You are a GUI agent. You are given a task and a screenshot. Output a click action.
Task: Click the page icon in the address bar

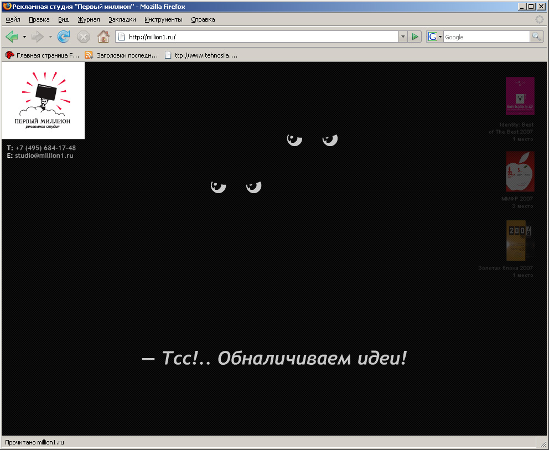pos(121,37)
